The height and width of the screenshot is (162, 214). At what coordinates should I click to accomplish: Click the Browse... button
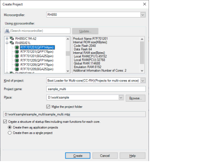[x=135, y=98]
